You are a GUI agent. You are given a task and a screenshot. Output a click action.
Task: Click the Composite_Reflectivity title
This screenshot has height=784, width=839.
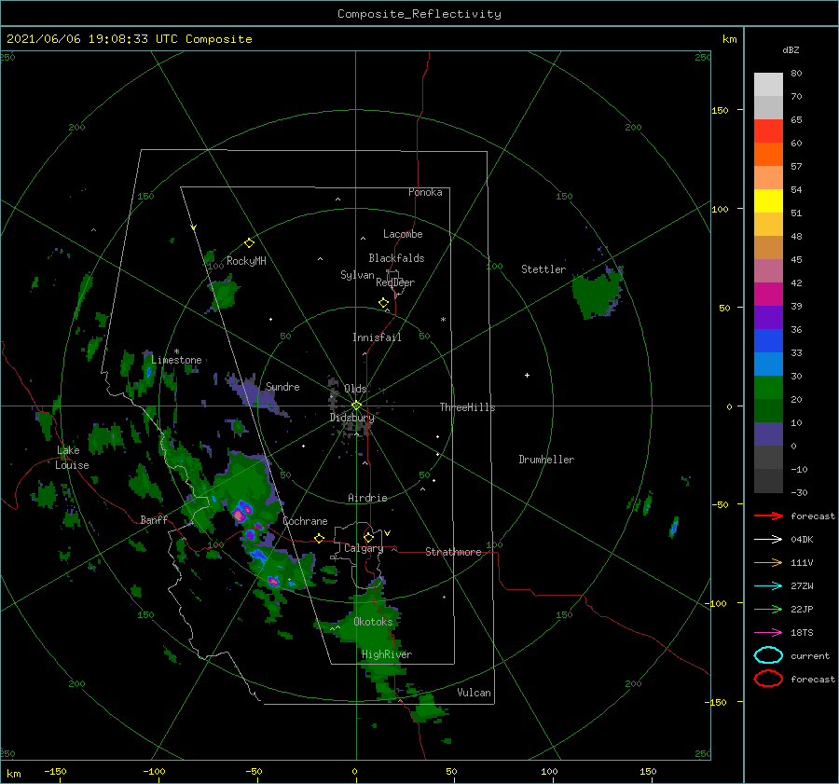pyautogui.click(x=419, y=14)
